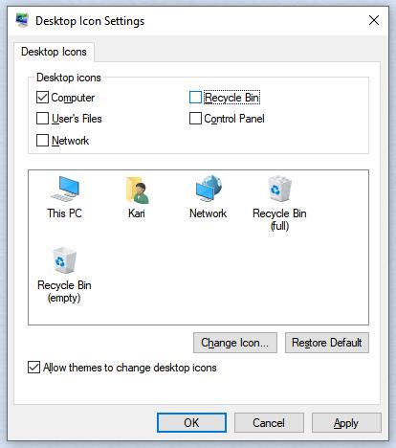Switch to the Desktop Icons tab
Screen dimensions: 396x448
click(x=54, y=52)
